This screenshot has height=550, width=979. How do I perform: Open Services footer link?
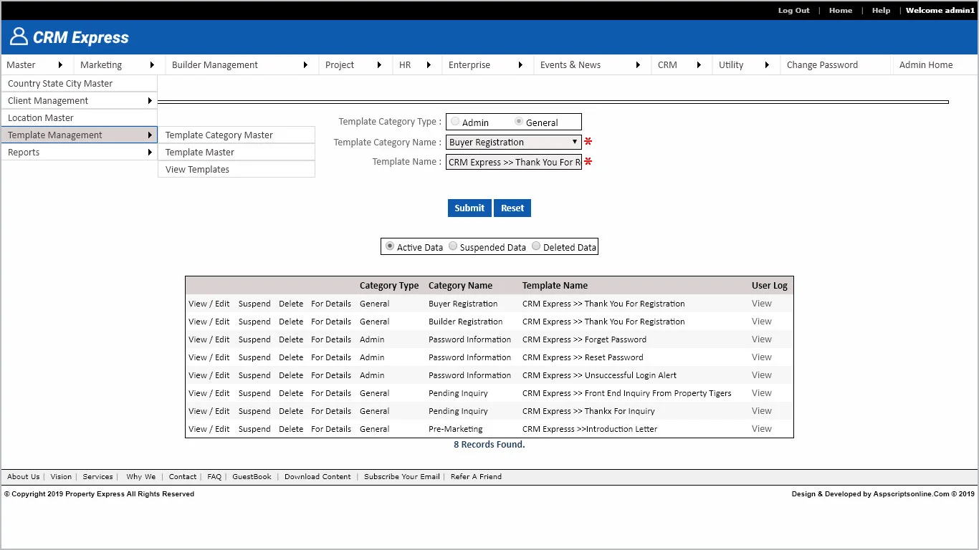coord(97,476)
